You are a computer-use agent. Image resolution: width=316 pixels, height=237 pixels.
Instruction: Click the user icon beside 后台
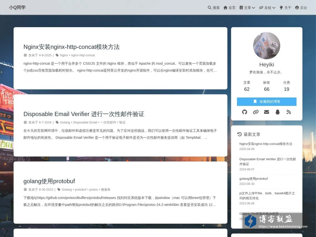click(x=297, y=8)
